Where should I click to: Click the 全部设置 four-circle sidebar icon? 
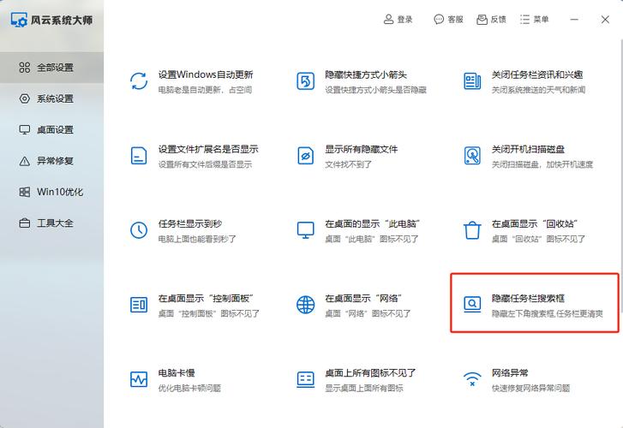coord(25,68)
